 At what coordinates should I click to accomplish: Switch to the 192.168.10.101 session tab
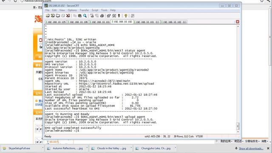pyautogui.click(x=100, y=22)
